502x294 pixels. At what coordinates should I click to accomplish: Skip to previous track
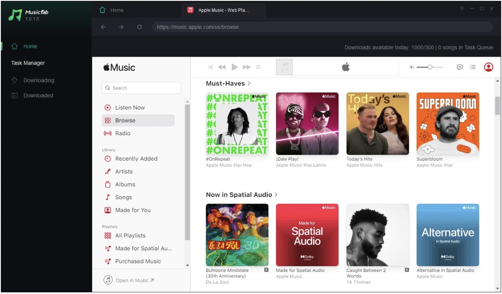click(x=222, y=67)
